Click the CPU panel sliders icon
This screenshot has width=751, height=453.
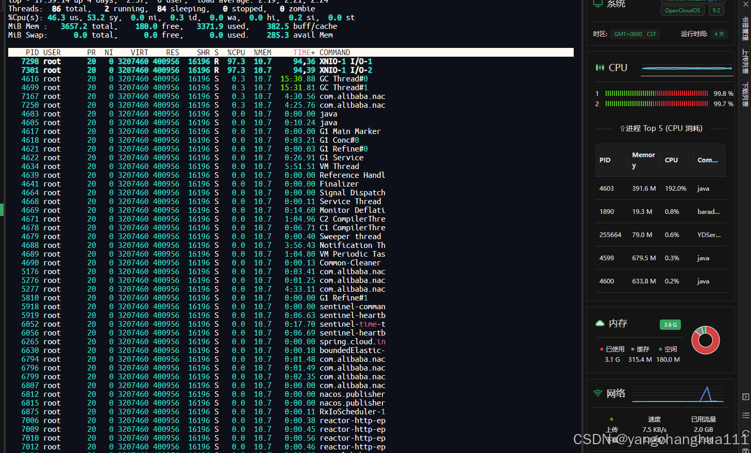point(599,67)
